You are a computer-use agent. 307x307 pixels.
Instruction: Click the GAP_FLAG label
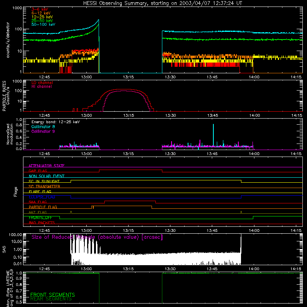click(38, 171)
